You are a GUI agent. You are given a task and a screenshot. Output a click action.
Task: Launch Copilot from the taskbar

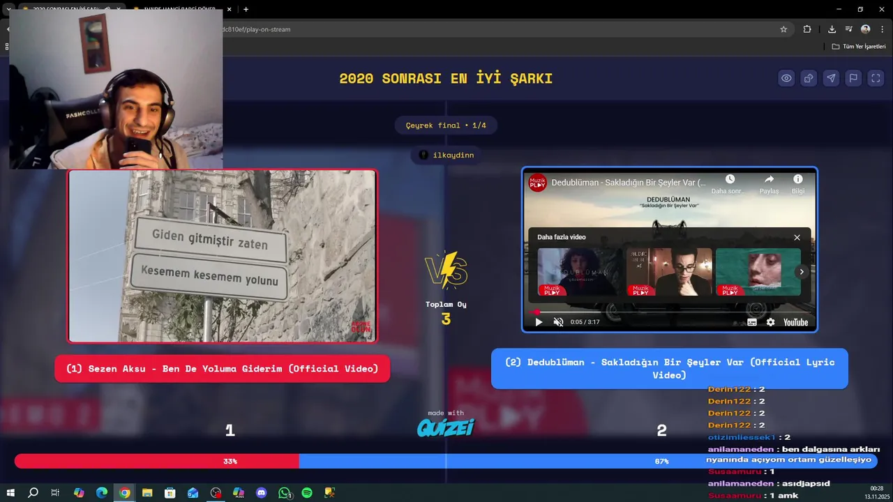(79, 493)
